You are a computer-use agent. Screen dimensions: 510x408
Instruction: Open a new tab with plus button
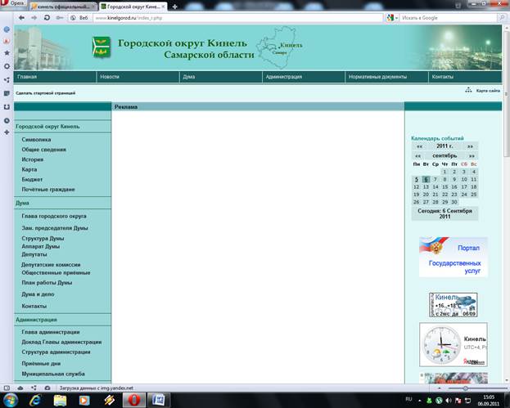click(174, 6)
